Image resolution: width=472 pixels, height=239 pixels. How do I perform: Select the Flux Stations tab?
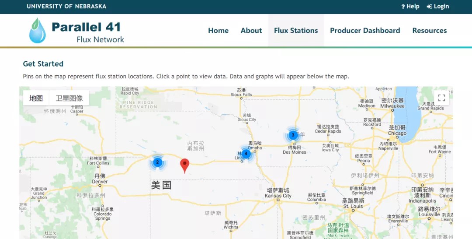tap(296, 31)
